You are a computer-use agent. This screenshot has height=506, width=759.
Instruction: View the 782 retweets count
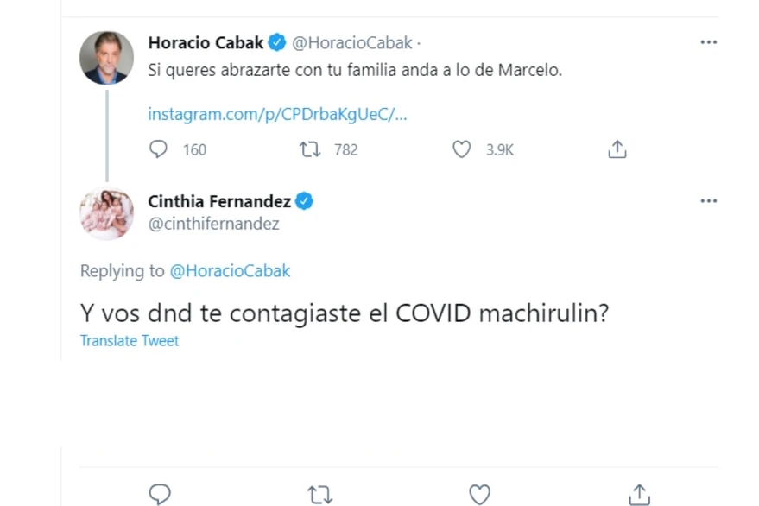pos(345,149)
